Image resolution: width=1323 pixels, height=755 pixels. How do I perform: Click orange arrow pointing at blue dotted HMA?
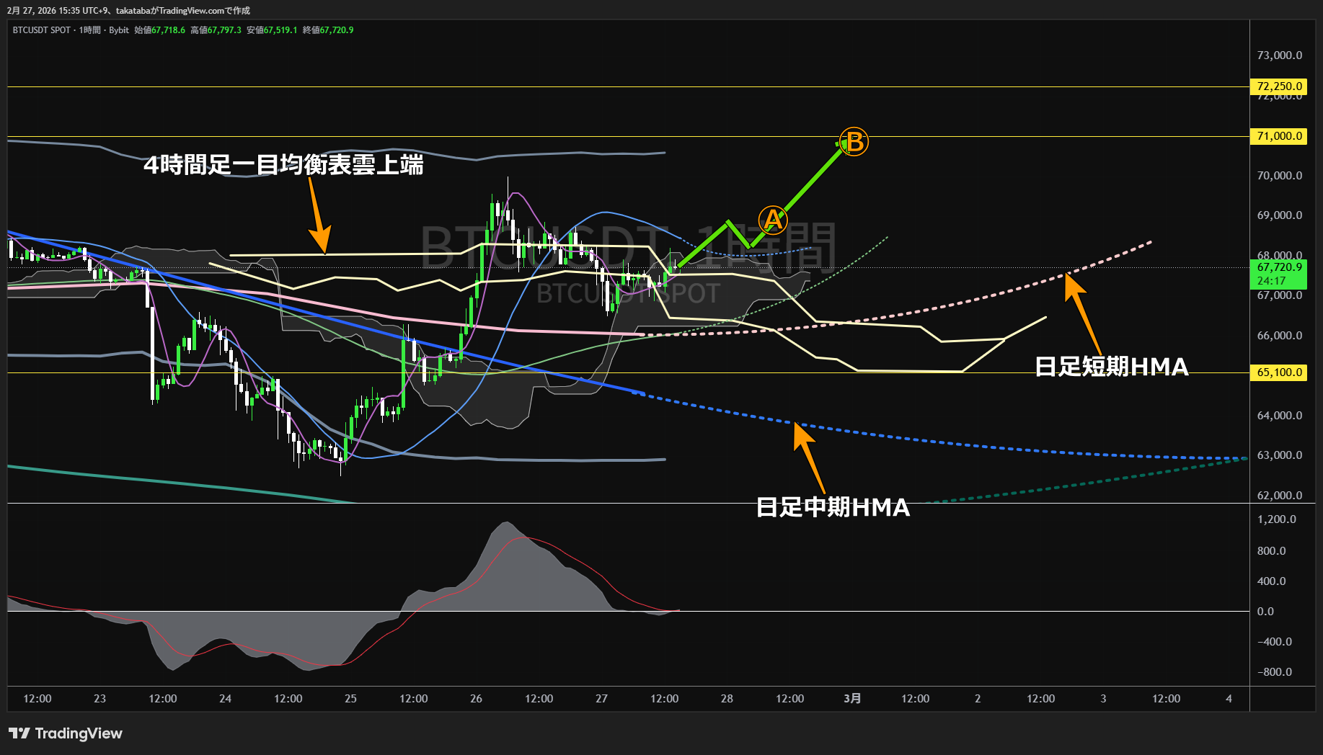pos(809,457)
